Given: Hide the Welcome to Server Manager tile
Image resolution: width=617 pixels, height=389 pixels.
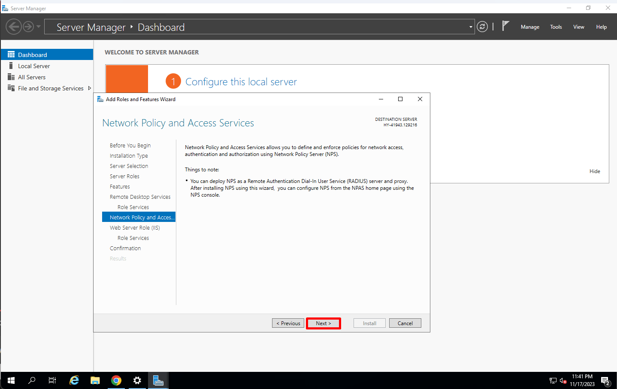Looking at the screenshot, I should 595,171.
